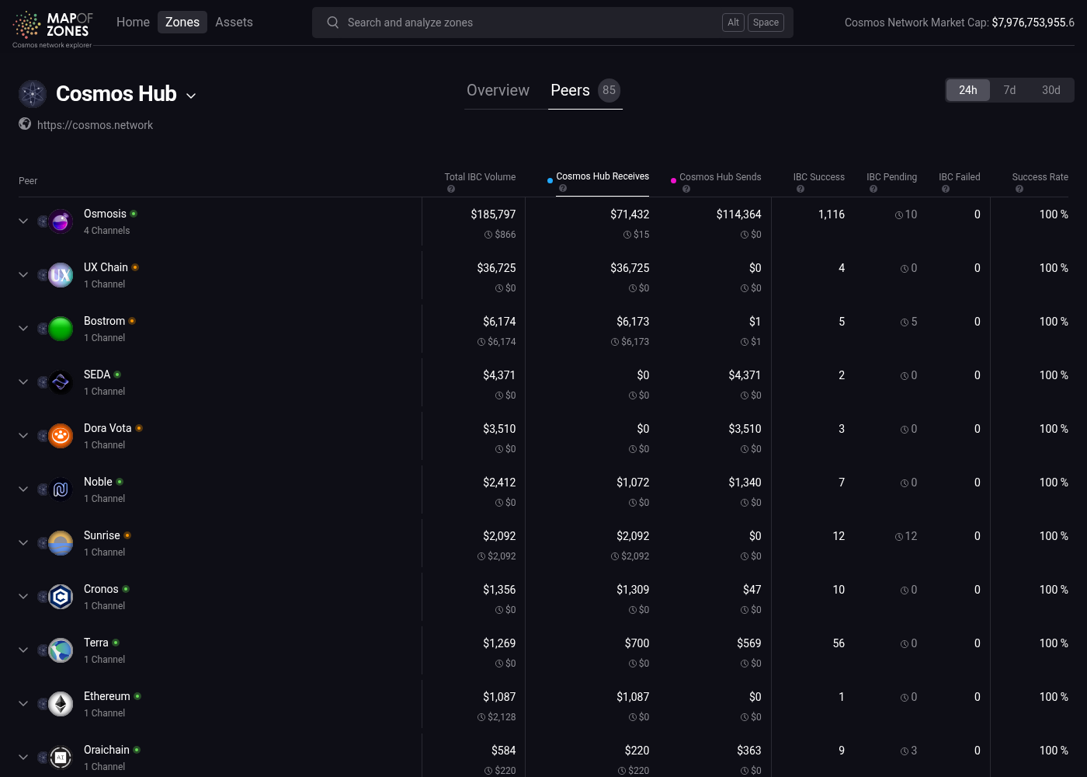This screenshot has width=1087, height=777.
Task: Click the Noble zone logo
Action: point(61,490)
